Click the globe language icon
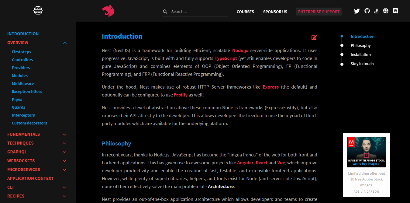Viewport: 410px width, 203px height. 386,11
